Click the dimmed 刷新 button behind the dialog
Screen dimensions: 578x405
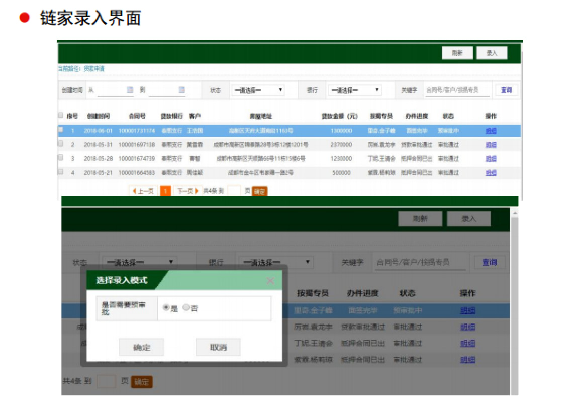(x=420, y=219)
